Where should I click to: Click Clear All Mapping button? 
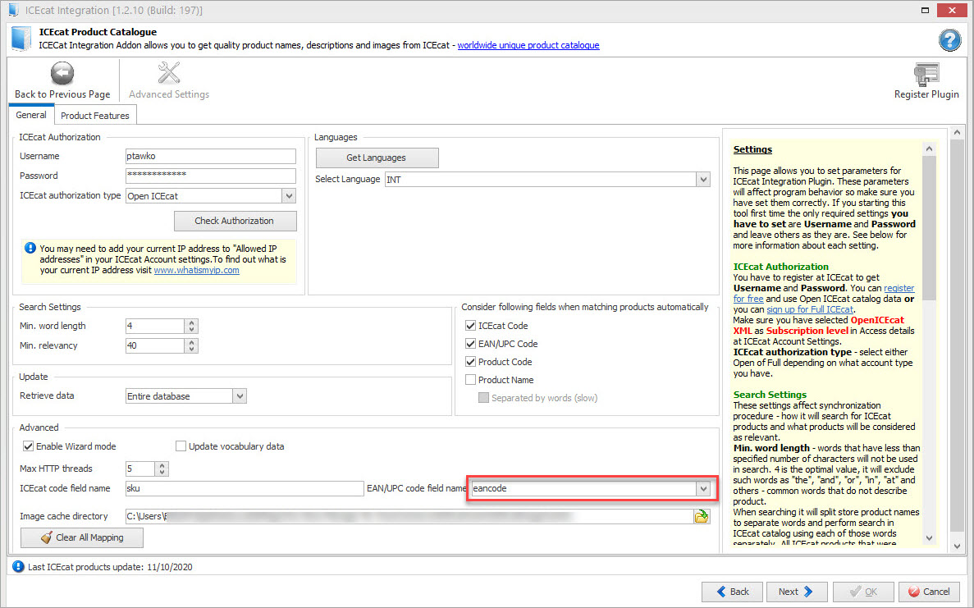(82, 537)
